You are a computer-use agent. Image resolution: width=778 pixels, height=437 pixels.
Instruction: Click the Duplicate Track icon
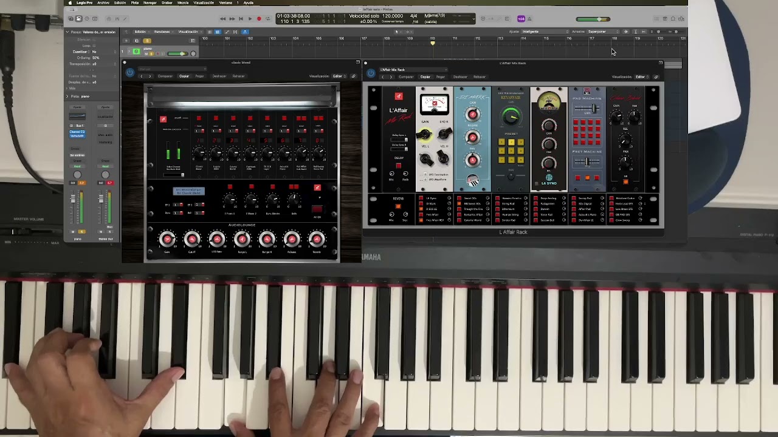point(137,41)
